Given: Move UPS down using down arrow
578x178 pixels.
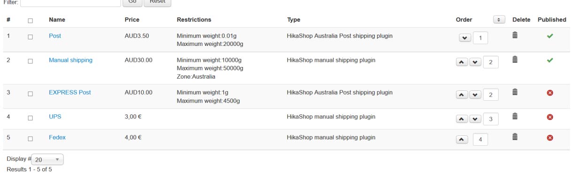Looking at the screenshot, I should [x=475, y=119].
